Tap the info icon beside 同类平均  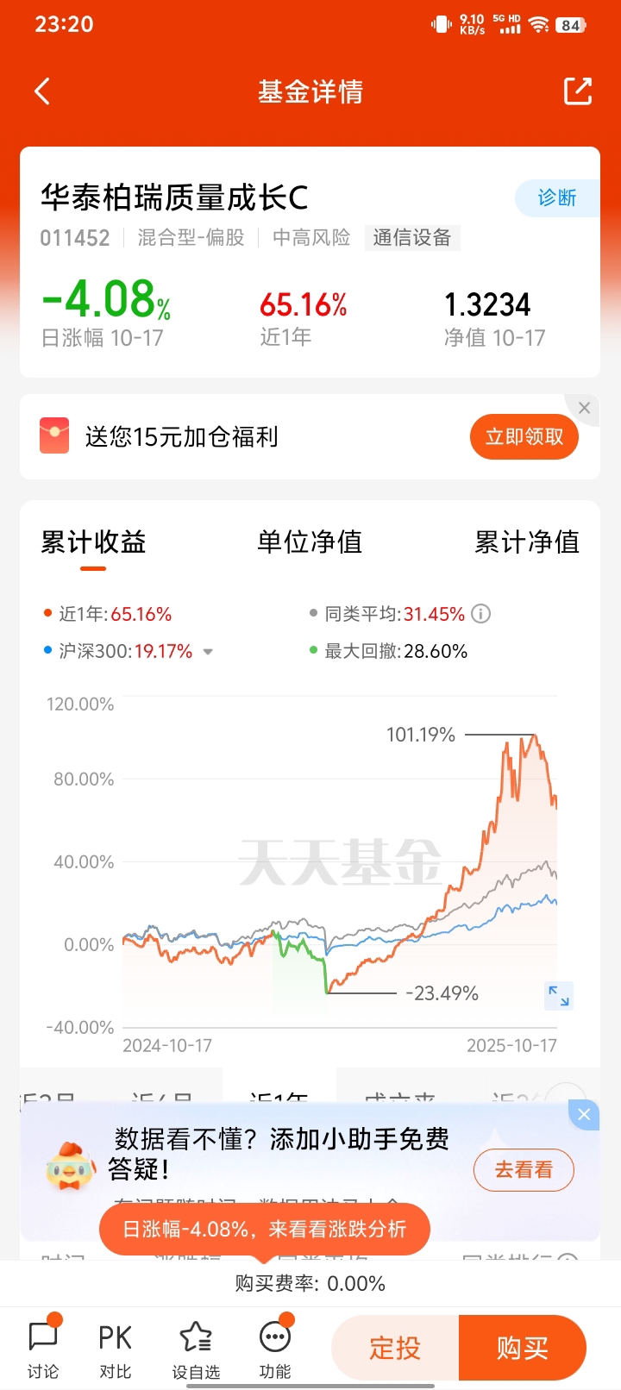point(481,614)
